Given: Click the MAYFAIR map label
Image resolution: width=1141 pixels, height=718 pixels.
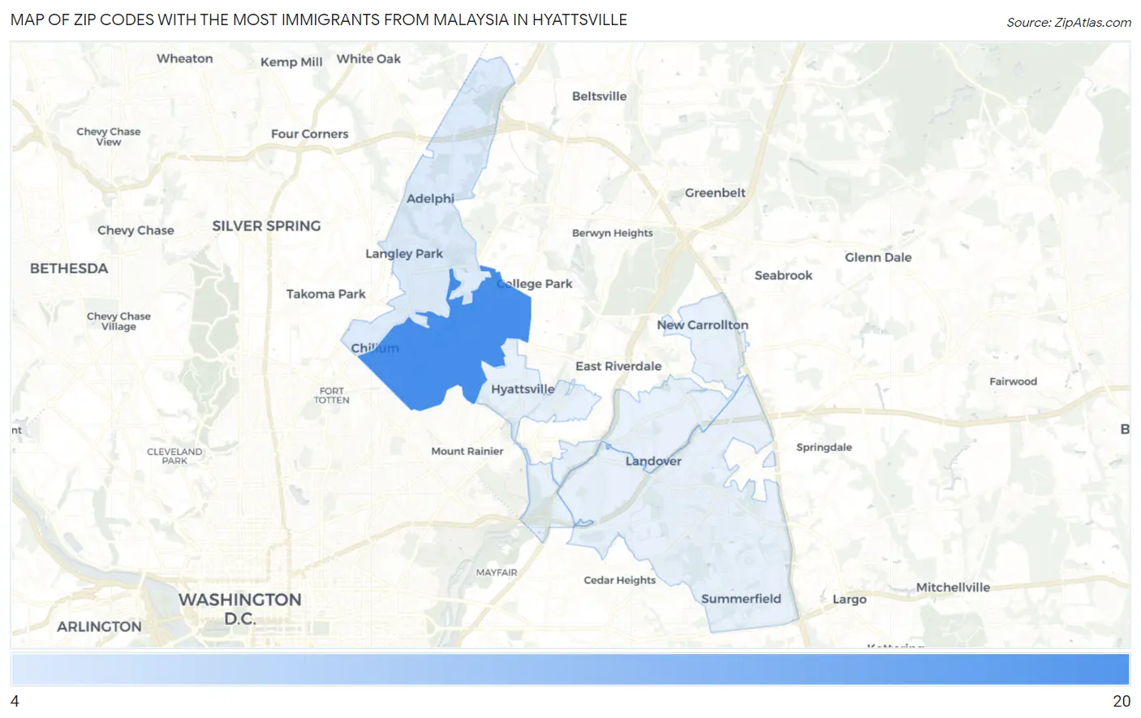Looking at the screenshot, I should (497, 572).
